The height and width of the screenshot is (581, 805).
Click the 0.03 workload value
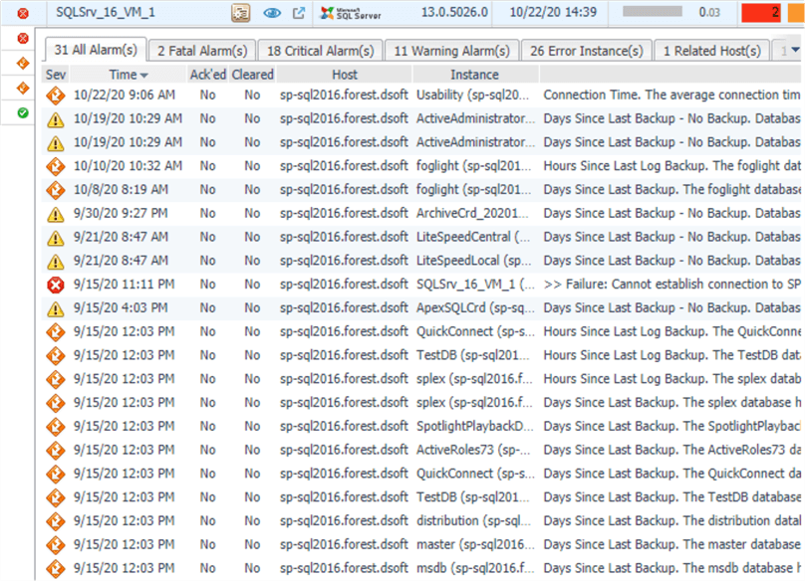[x=709, y=12]
